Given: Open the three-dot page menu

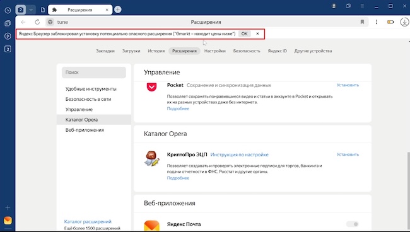Looking at the screenshot, I should (x=377, y=22).
